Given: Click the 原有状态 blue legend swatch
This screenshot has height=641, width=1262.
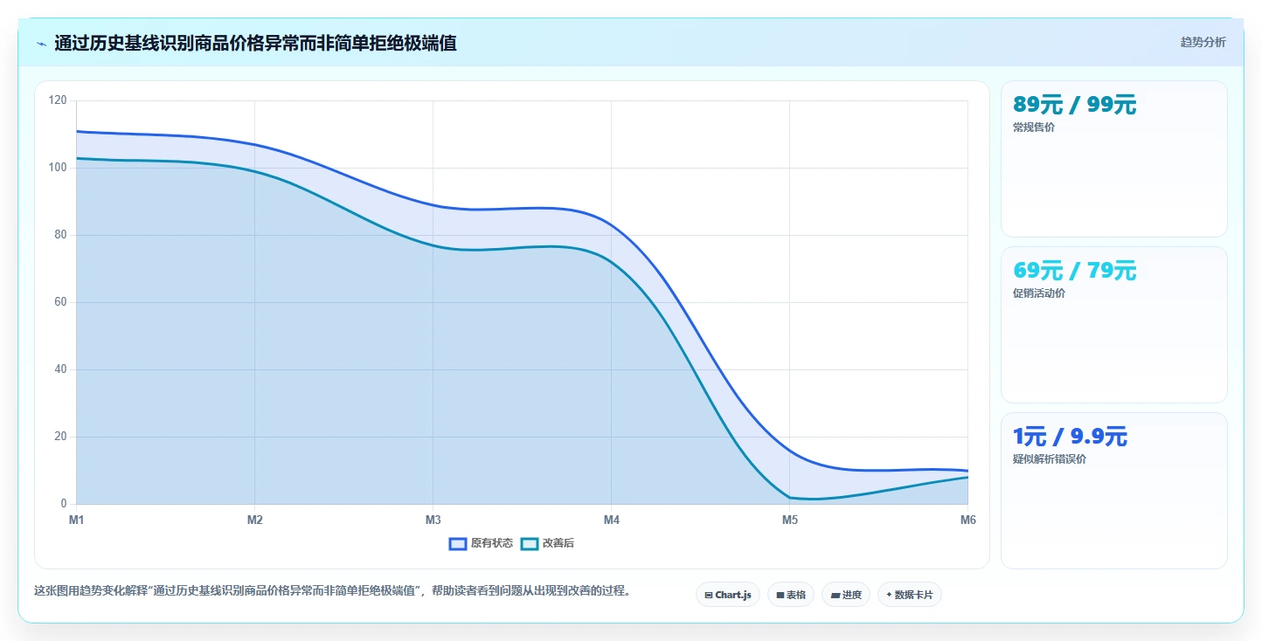Looking at the screenshot, I should (458, 543).
